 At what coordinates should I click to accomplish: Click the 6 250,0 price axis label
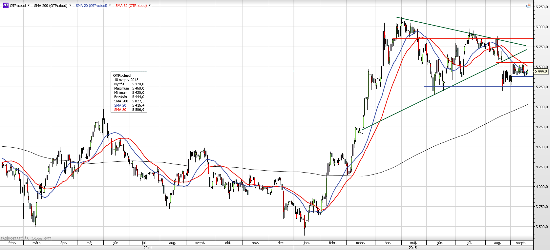coord(542,7)
